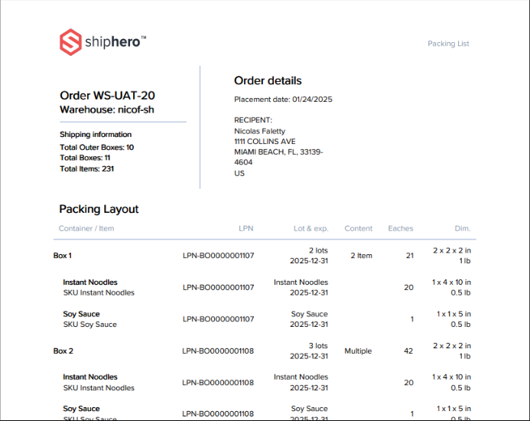Click the Eaches column header
530x421 pixels.
pyautogui.click(x=400, y=228)
